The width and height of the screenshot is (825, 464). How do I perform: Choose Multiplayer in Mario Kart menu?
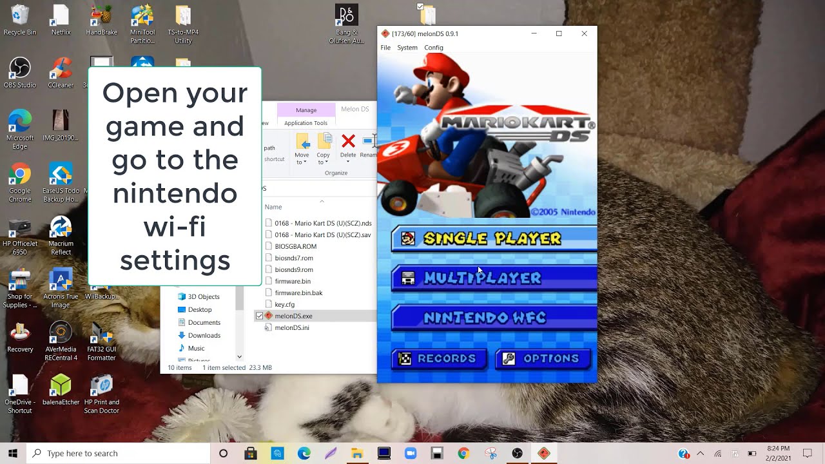(494, 278)
